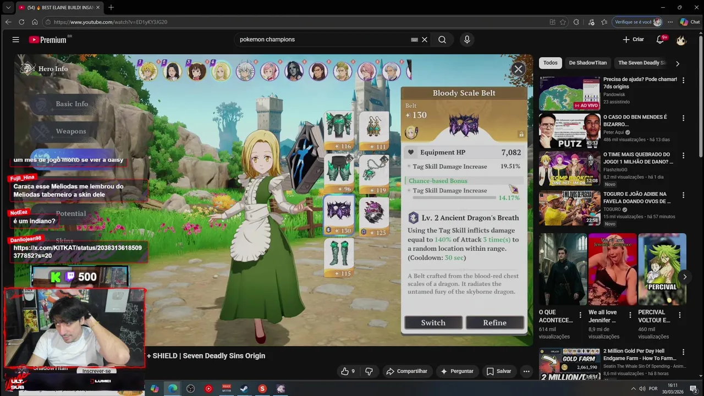The image size is (704, 396).
Task: Click the address bar URL
Action: [x=110, y=22]
